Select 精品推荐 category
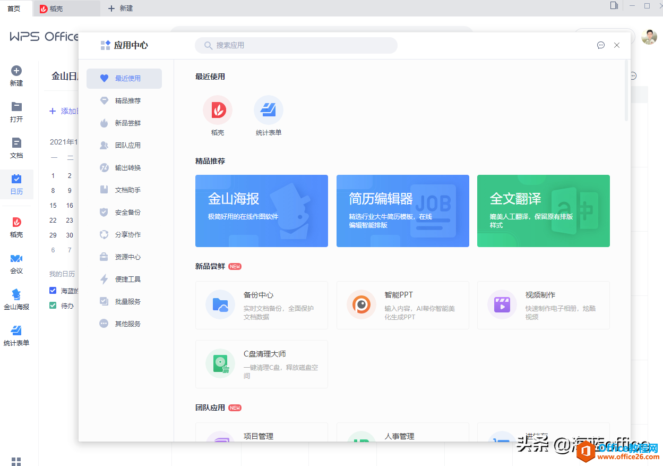The width and height of the screenshot is (663, 466). pos(124,100)
